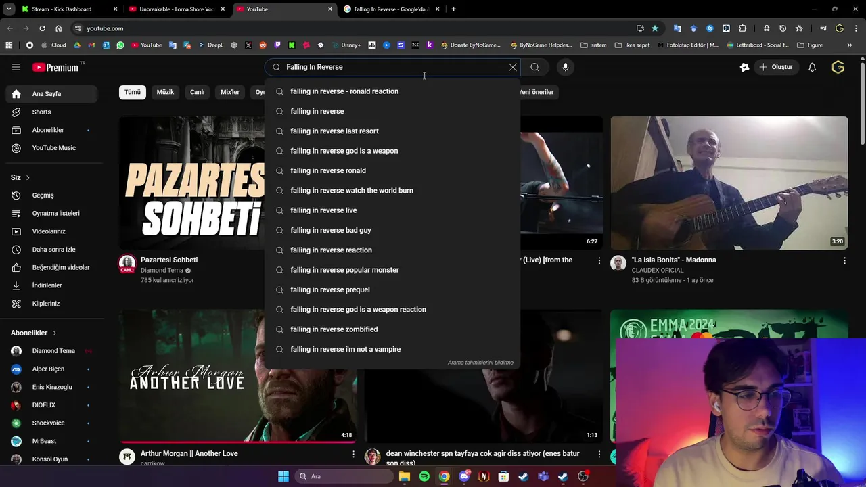Open Diamond Tema channel subscription

coord(53,351)
